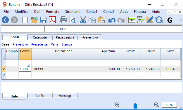Image resolution: width=183 pixels, height=110 pixels.
Task: Click the 90 % zoom field
Action: click(169, 105)
